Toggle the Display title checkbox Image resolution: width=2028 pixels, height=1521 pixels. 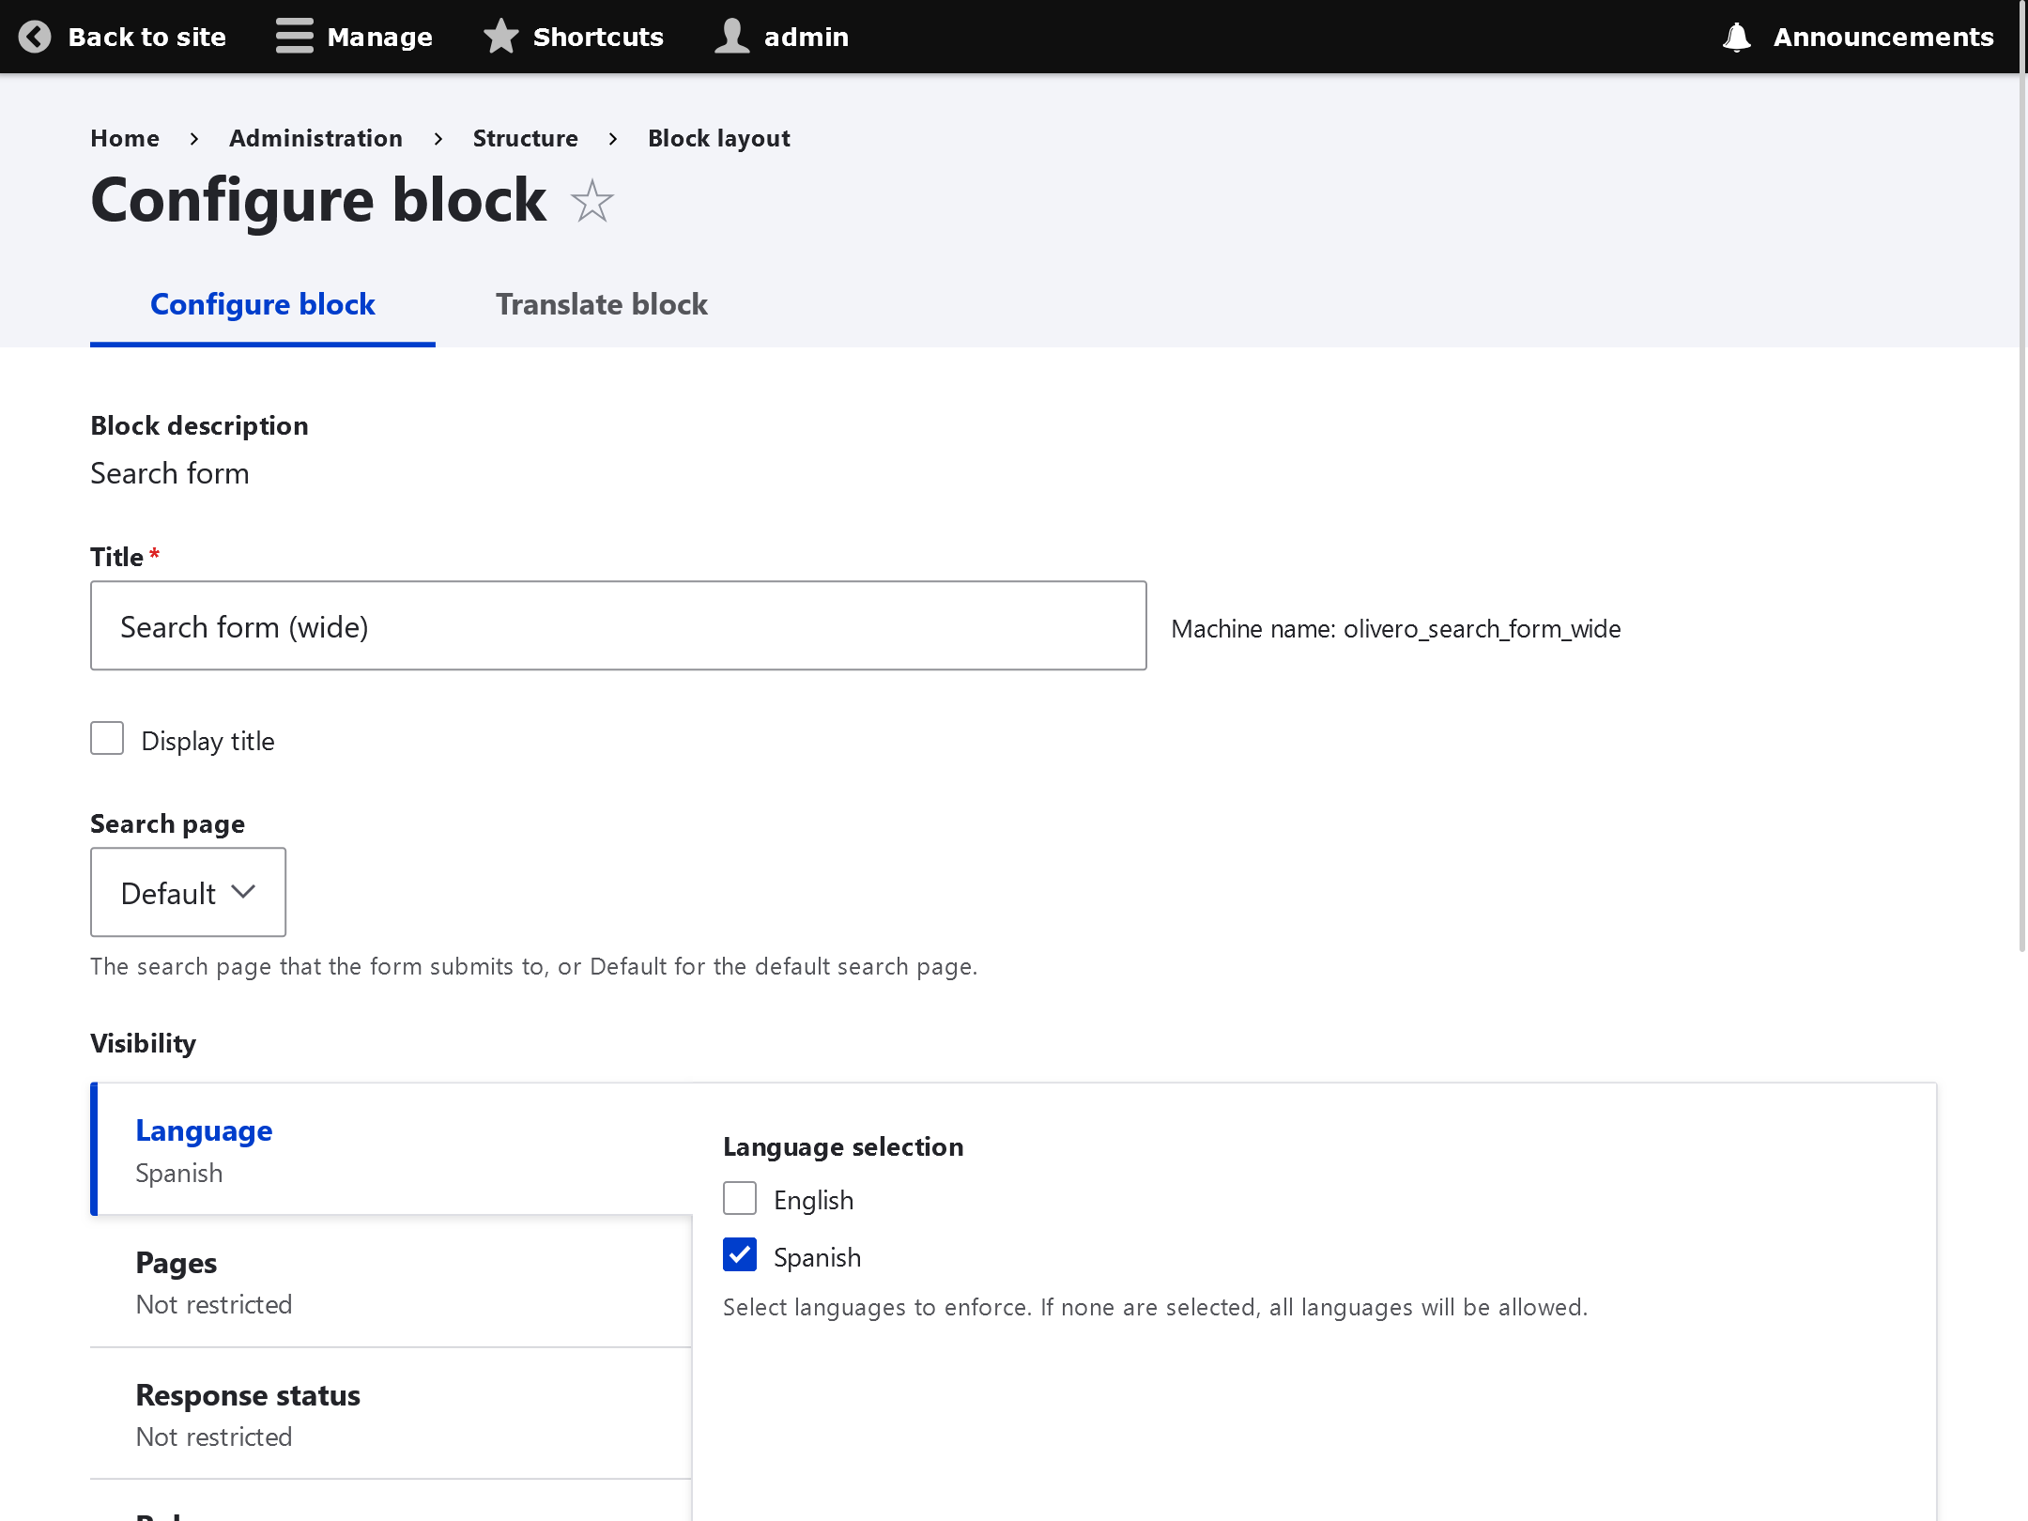107,738
